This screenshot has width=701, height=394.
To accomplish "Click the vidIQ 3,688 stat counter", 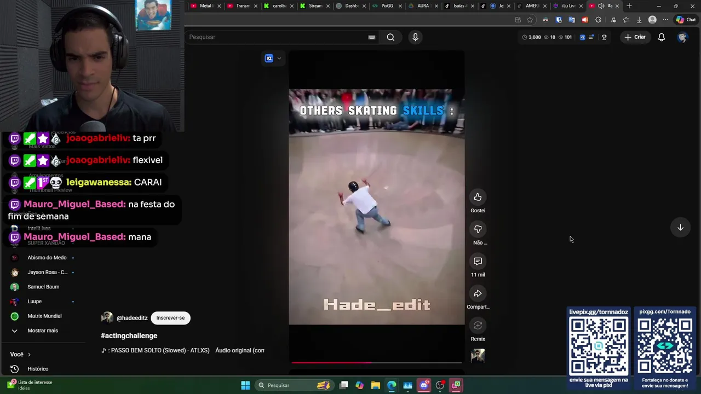I will (531, 37).
